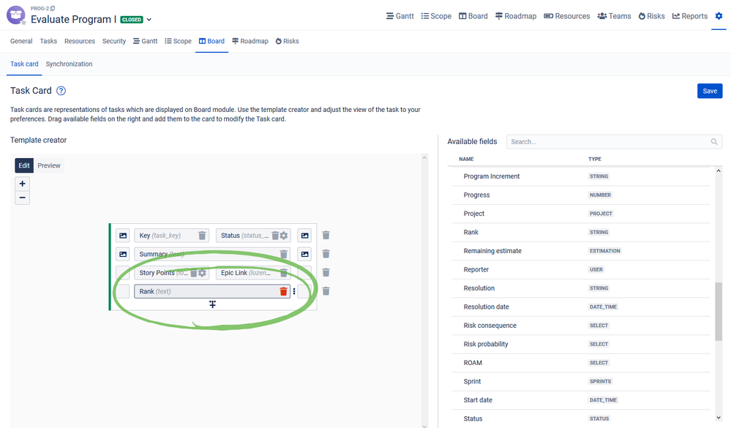
Task: Delete the Summary field from the card
Action: click(x=283, y=254)
